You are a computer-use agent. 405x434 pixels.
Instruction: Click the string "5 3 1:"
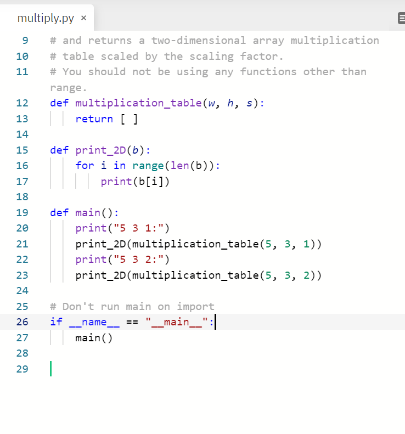(138, 228)
